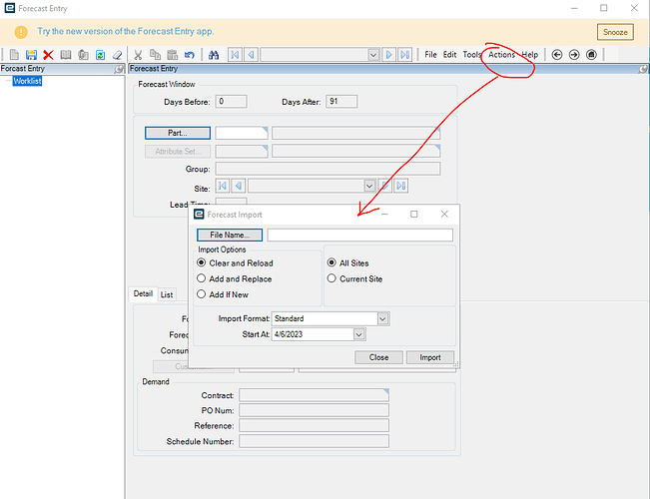Click the Contract input field
This screenshot has width=650, height=499.
coord(314,395)
